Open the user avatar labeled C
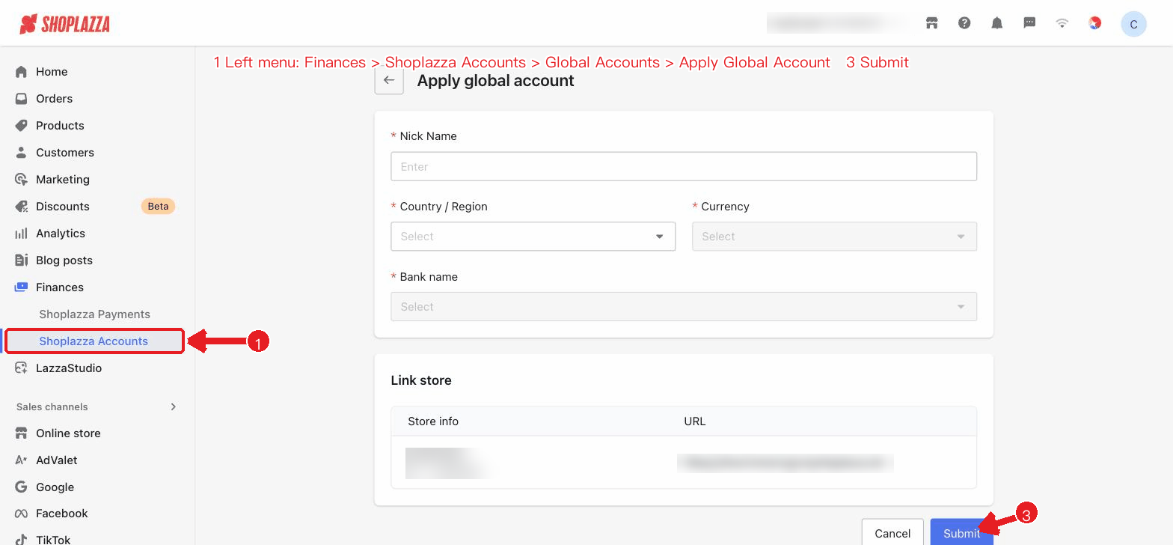The width and height of the screenshot is (1173, 545). point(1133,24)
